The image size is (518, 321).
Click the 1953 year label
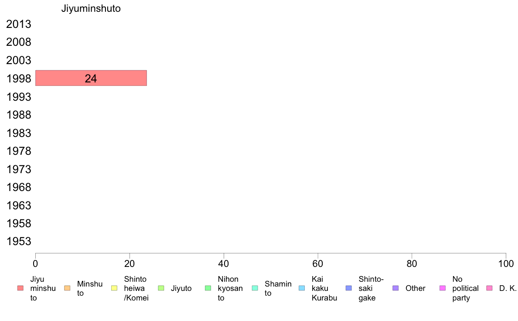19,241
